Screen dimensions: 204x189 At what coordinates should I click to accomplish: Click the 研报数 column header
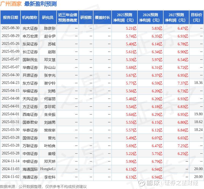pyautogui.click(x=86, y=18)
